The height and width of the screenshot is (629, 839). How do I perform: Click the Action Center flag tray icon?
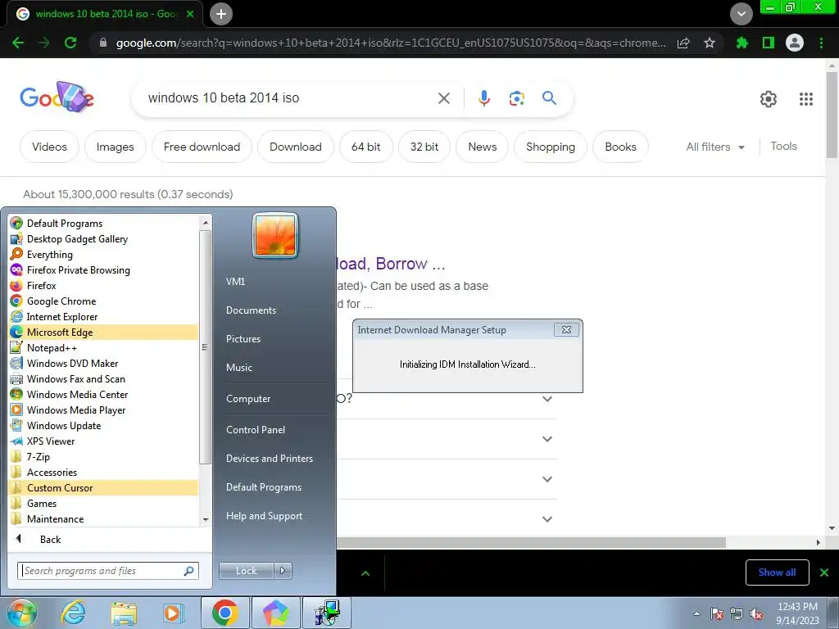coord(717,614)
